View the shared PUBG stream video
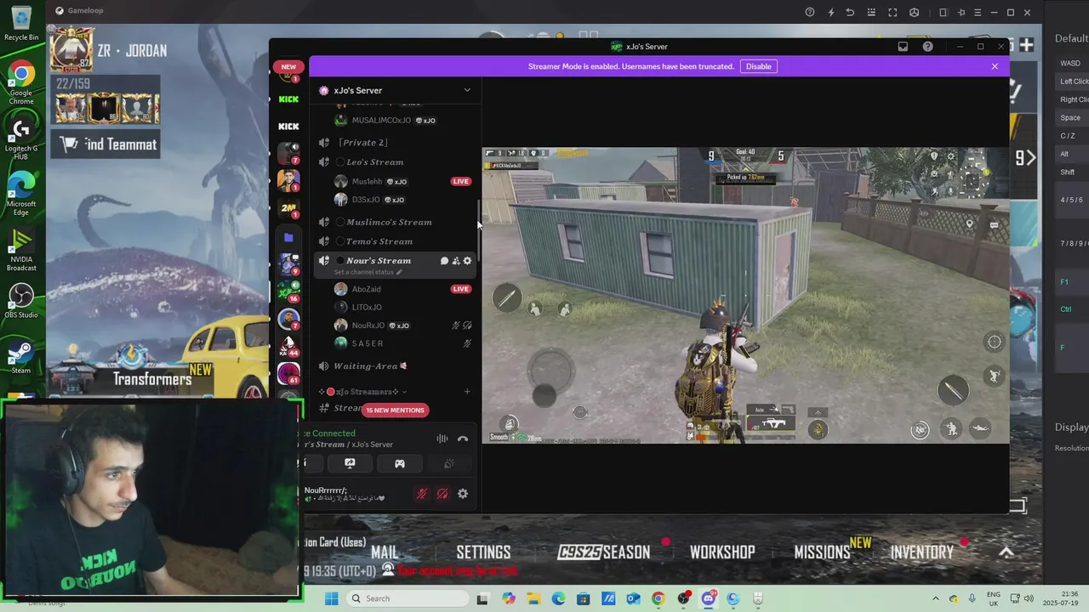Viewport: 1089px width, 612px height. click(x=745, y=295)
